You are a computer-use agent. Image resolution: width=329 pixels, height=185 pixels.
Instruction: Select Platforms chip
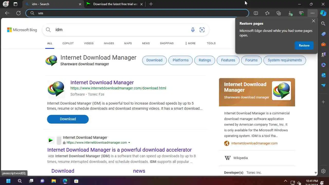pyautogui.click(x=180, y=60)
